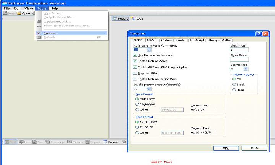
Task: Select the Report view icon
Action: [115, 18]
